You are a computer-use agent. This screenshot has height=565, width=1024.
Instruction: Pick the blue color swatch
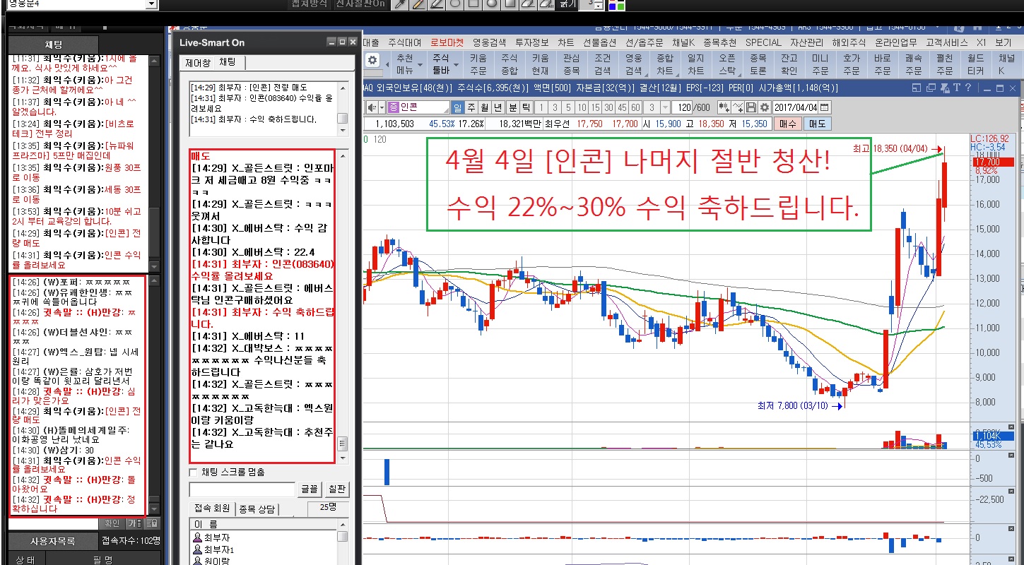click(x=612, y=6)
